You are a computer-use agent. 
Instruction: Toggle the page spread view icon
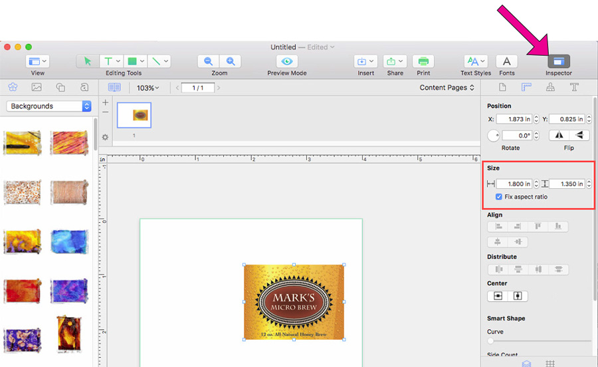click(x=114, y=88)
